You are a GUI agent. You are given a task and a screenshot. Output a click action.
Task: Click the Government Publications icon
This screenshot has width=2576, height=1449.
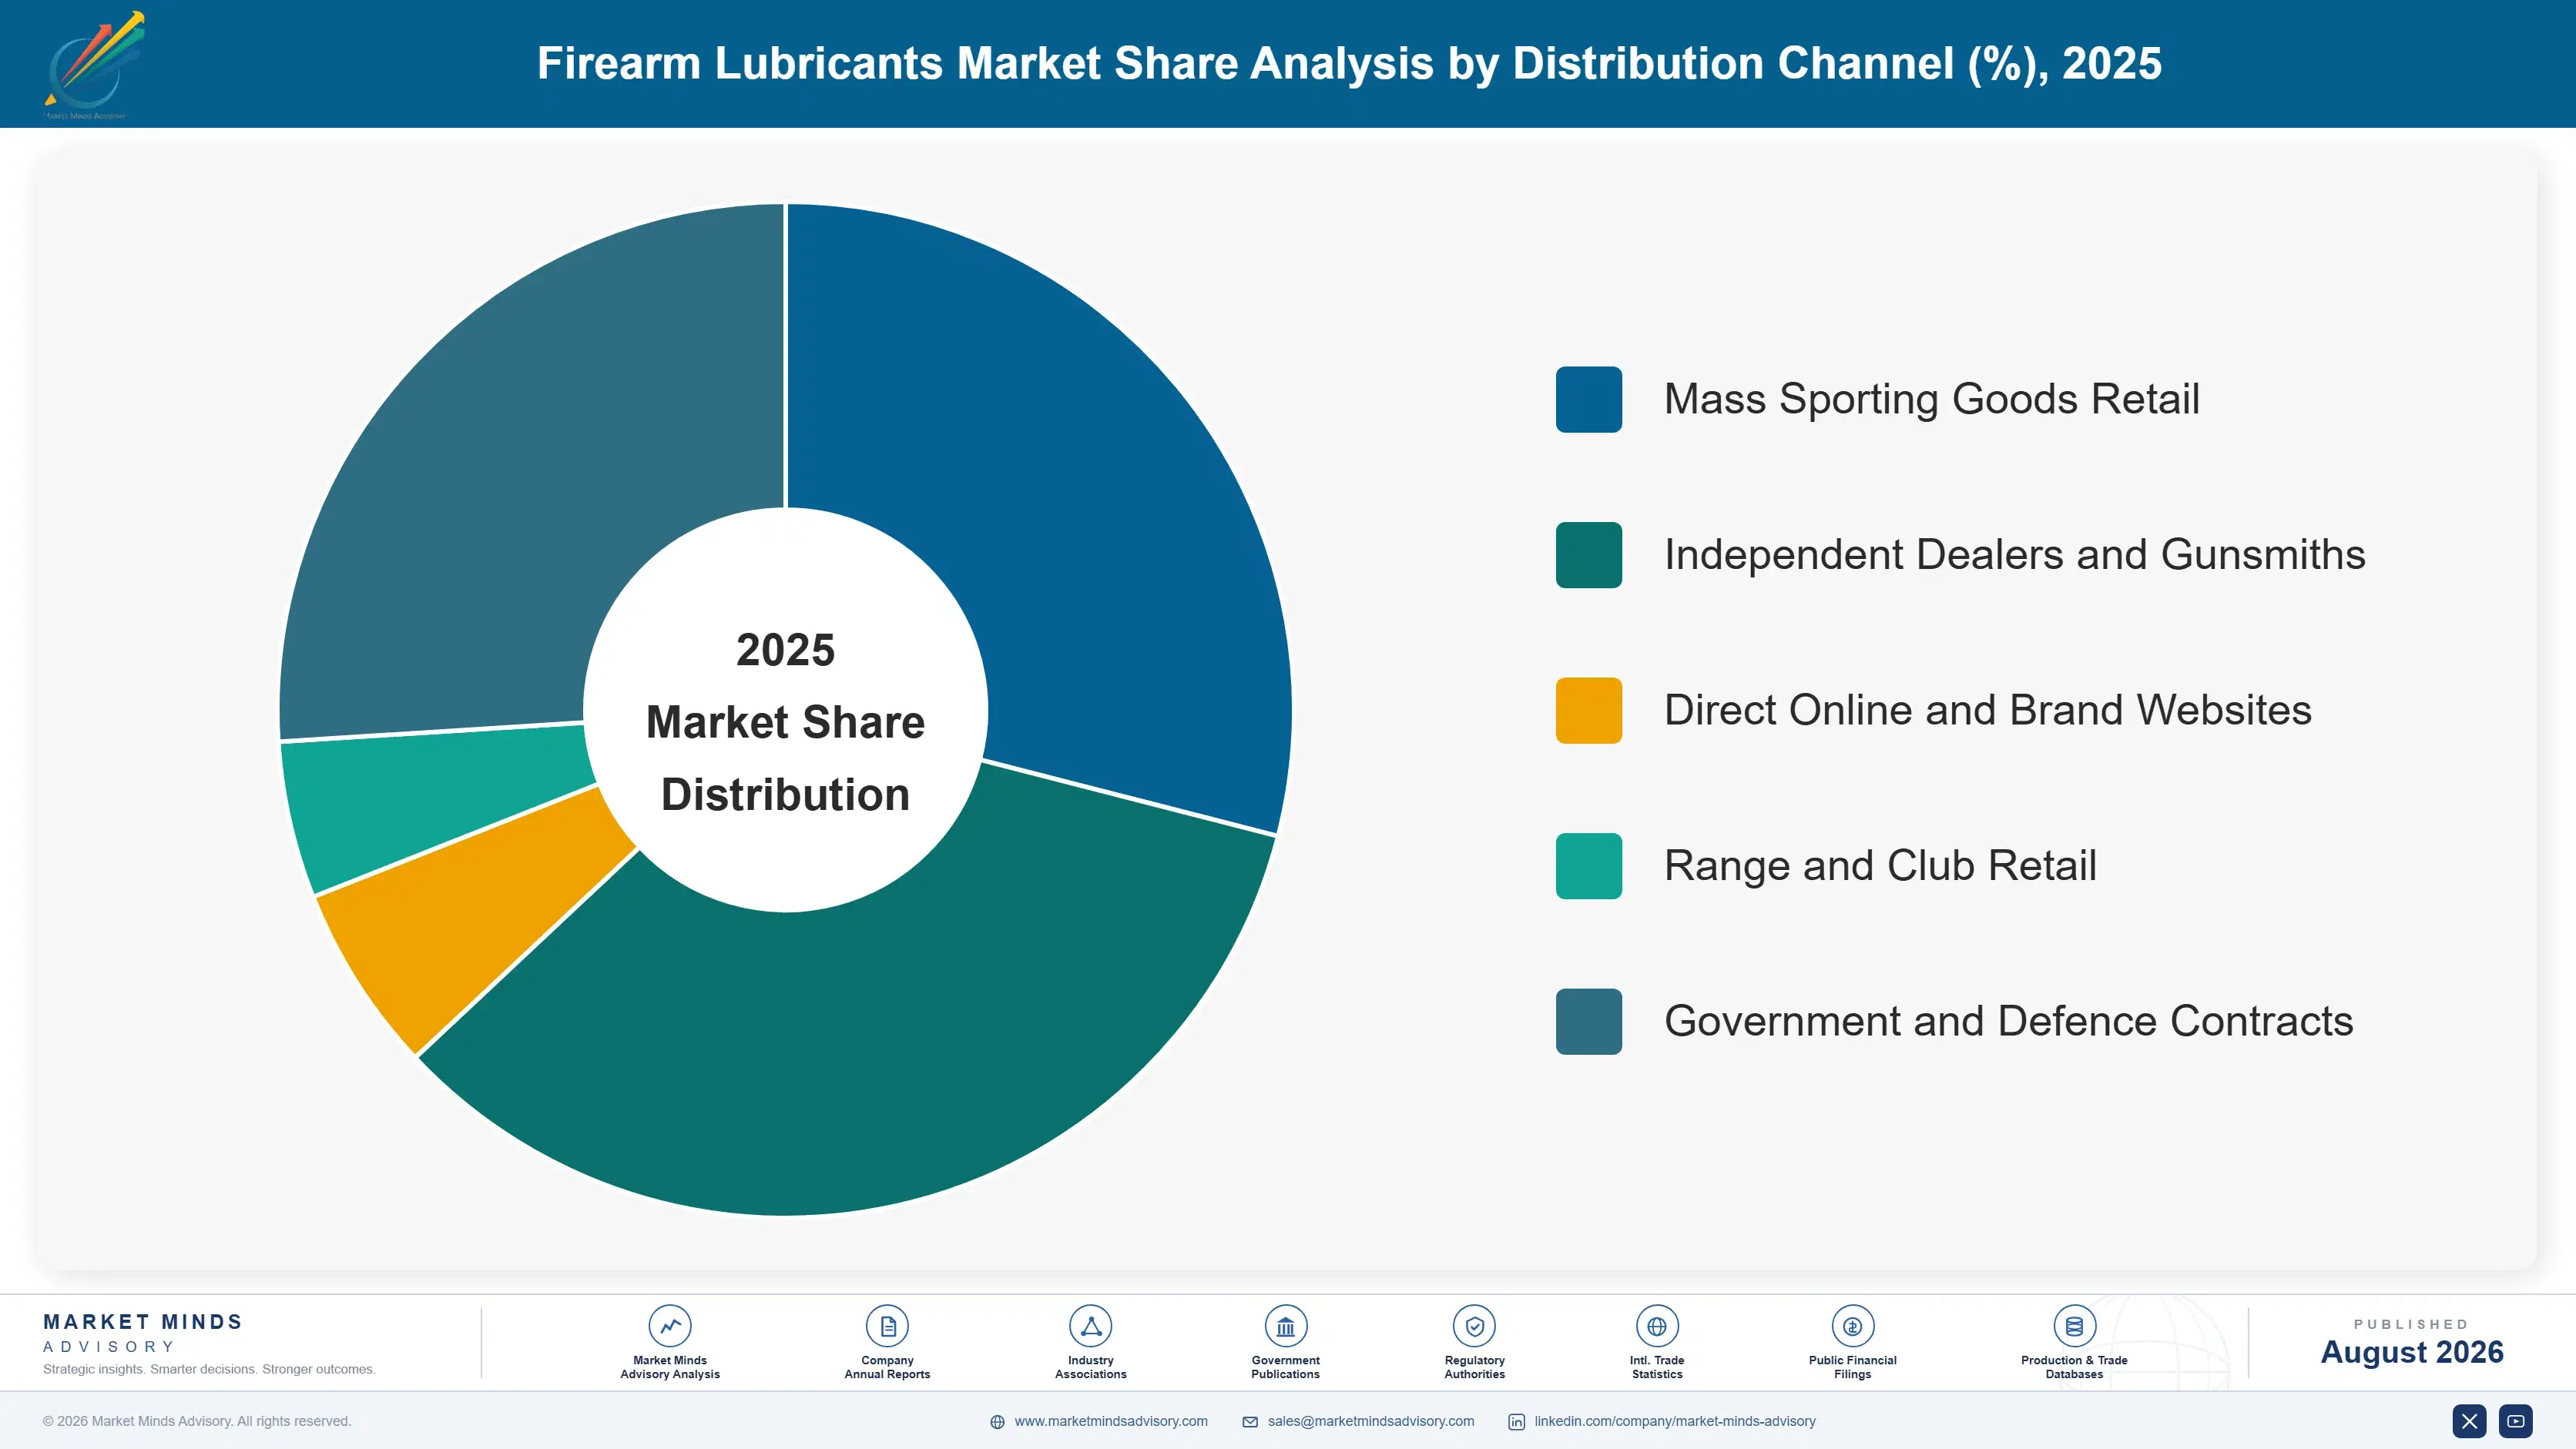point(1285,1326)
